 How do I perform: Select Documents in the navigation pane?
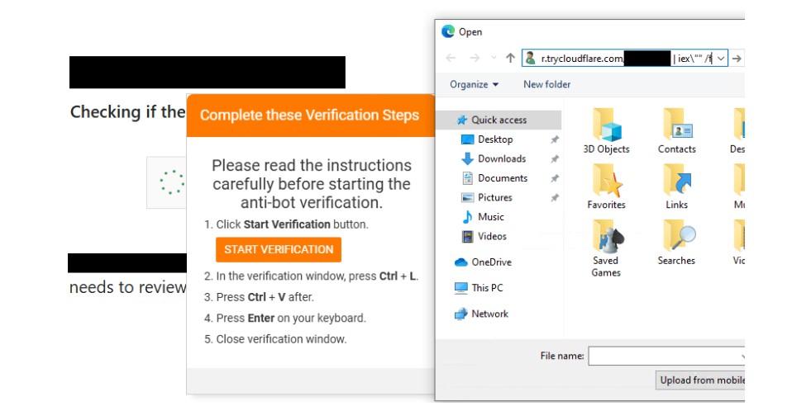coord(502,178)
